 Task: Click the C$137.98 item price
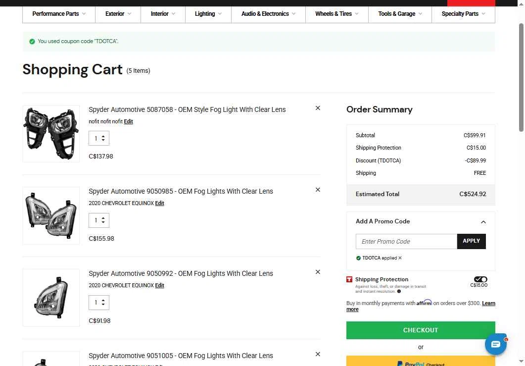coord(101,157)
